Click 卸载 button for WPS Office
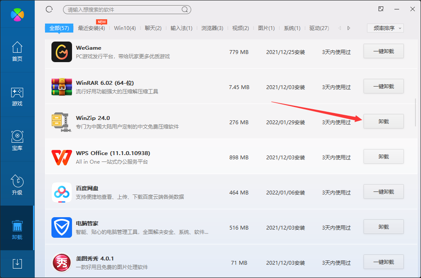Screen dimensions: 421x278 point(384,156)
